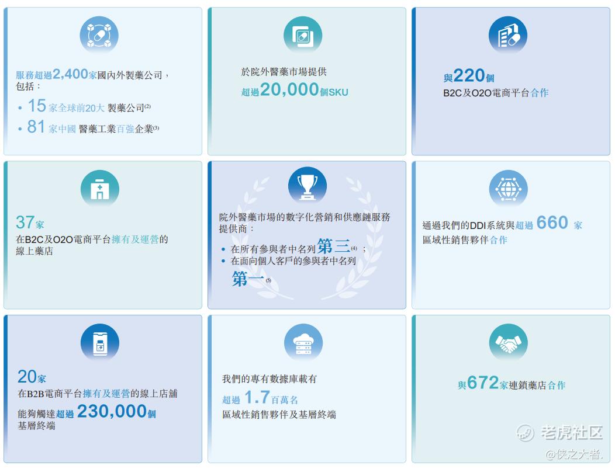This screenshot has width=615, height=469.
Task: Click the SKU pill package icon
Action: click(x=303, y=35)
